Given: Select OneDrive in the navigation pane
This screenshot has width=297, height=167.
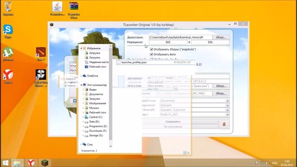Looking at the screenshot, I should [x=92, y=76].
